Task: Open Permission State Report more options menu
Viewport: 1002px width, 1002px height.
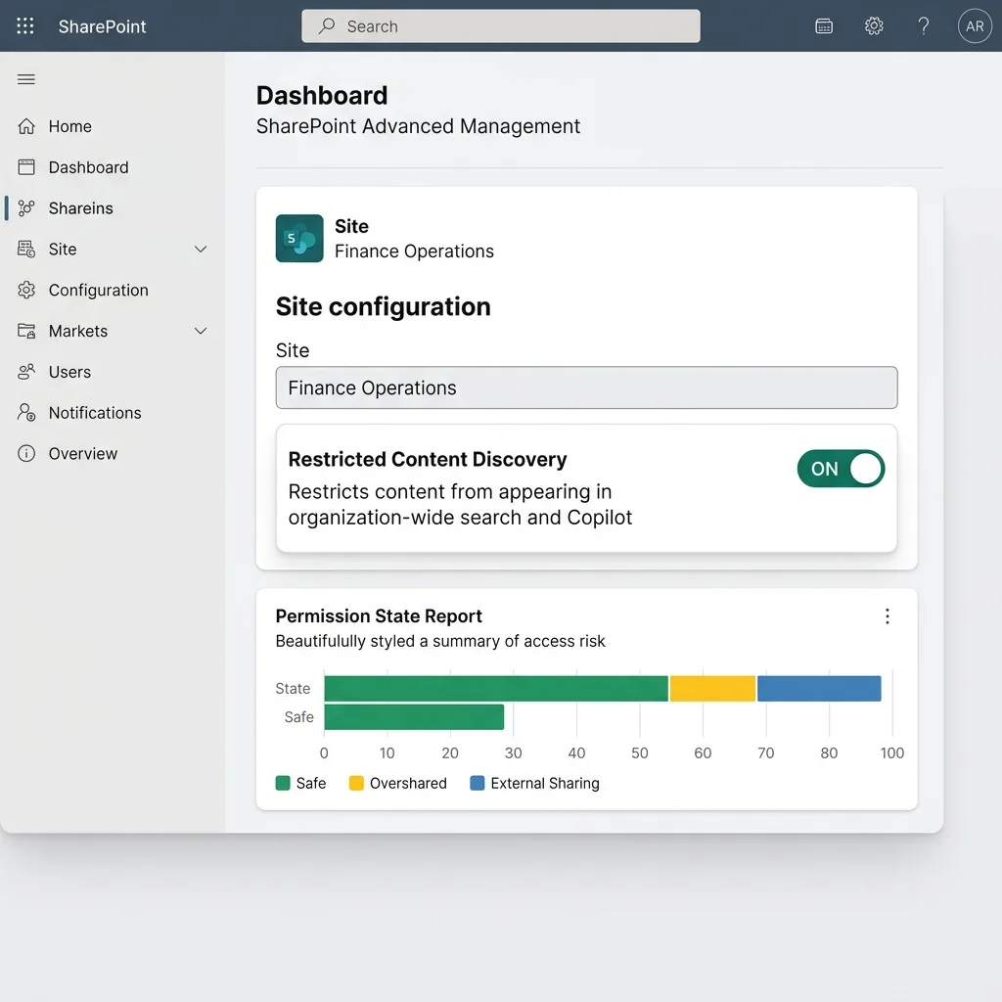Action: pos(887,616)
